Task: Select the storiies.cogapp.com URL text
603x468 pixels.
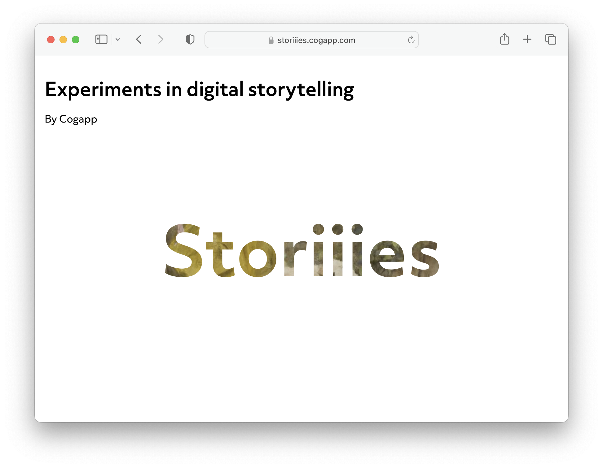Action: pos(316,40)
